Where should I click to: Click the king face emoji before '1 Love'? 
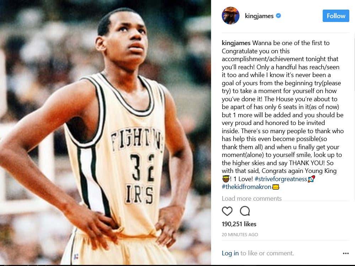(x=226, y=179)
